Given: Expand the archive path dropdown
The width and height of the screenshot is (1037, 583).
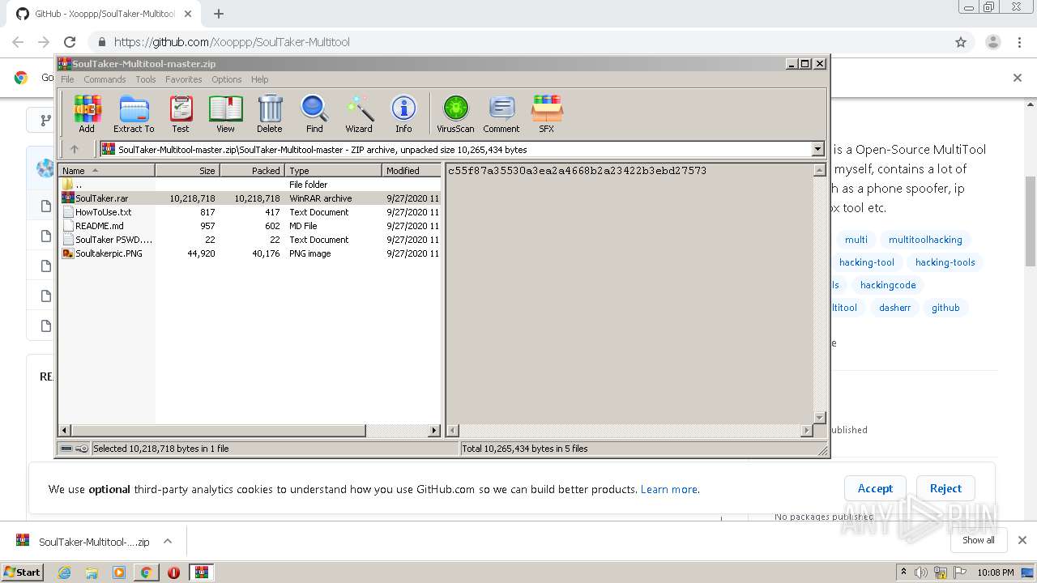Looking at the screenshot, I should [x=817, y=149].
